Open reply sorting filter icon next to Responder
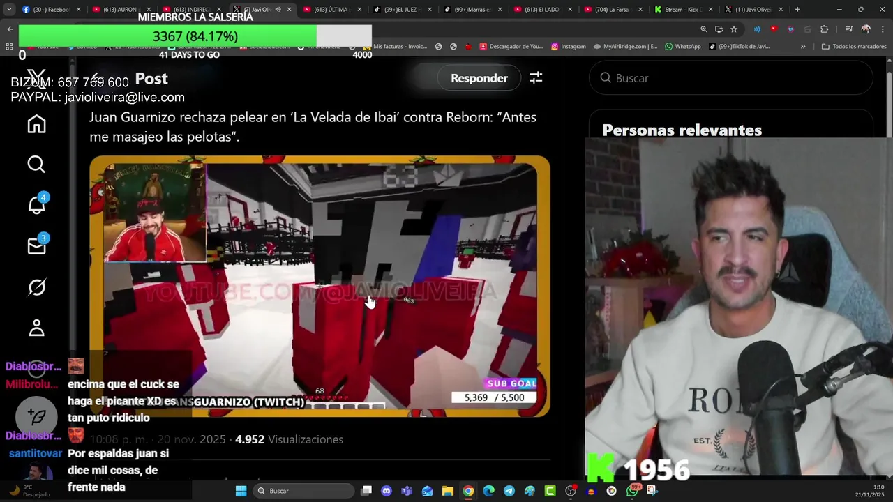Viewport: 893px width, 502px height. click(x=536, y=78)
